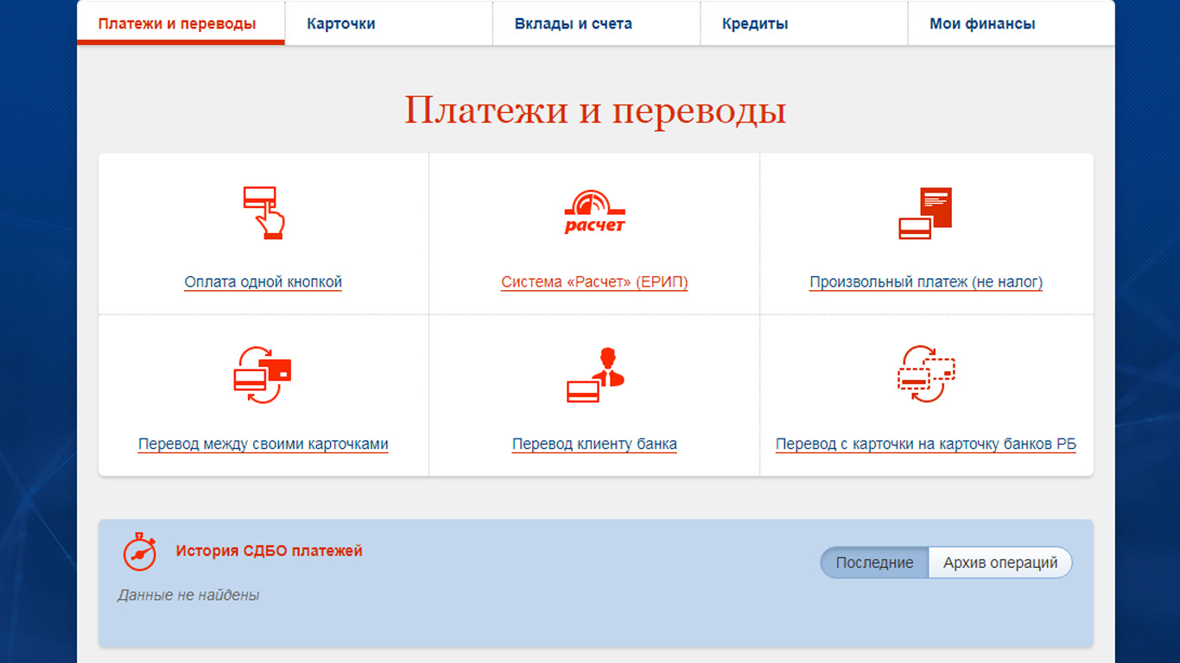The image size is (1180, 663).
Task: Open the Вклады и счета tab
Action: click(x=596, y=22)
